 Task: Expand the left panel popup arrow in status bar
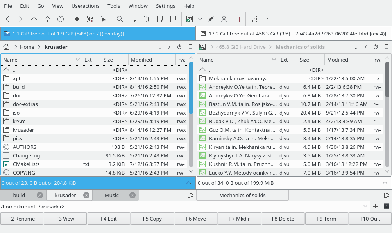pos(189,183)
